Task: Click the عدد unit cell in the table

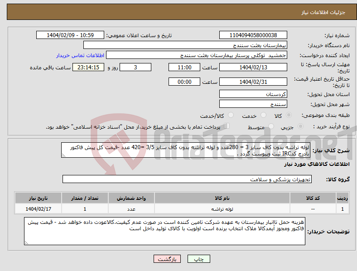Action: tap(131, 209)
